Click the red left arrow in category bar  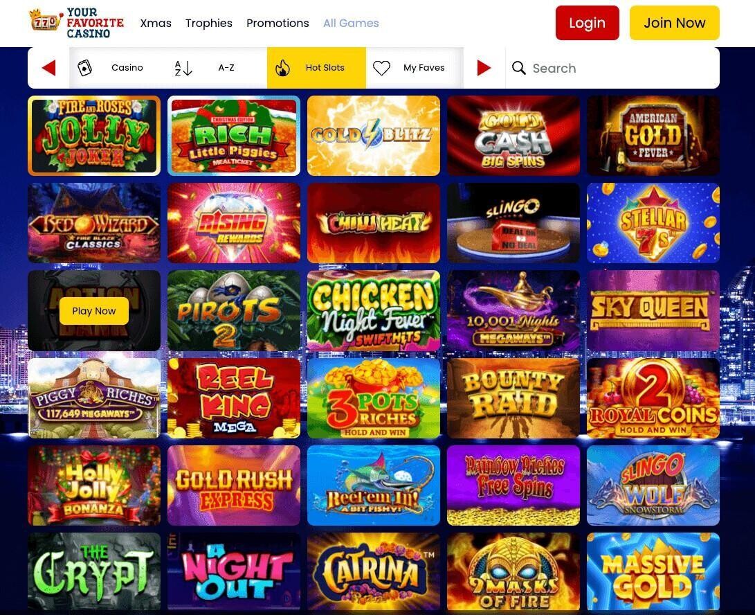49,68
